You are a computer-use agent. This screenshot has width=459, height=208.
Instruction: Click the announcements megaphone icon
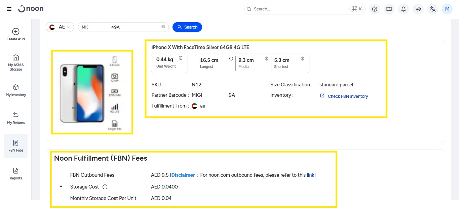point(418,9)
